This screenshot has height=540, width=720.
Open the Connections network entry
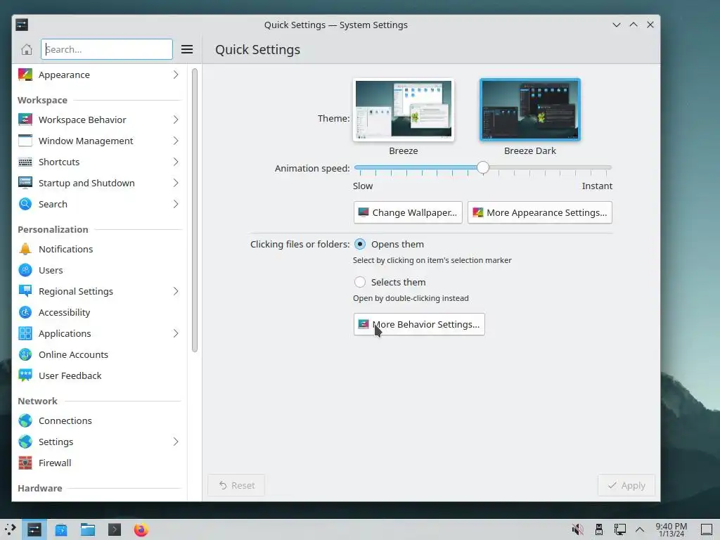tap(100, 420)
